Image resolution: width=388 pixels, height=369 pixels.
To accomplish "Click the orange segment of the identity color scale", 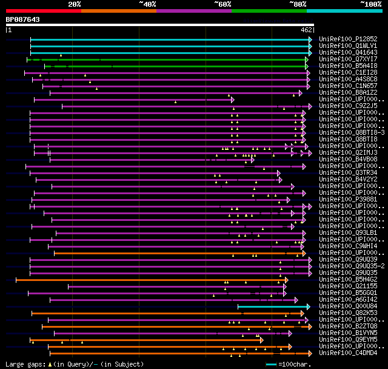I will tap(119, 11).
